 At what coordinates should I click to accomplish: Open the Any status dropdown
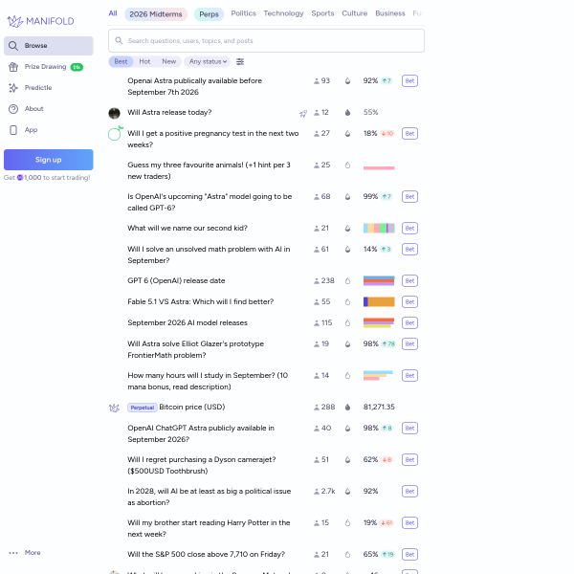[x=208, y=61]
